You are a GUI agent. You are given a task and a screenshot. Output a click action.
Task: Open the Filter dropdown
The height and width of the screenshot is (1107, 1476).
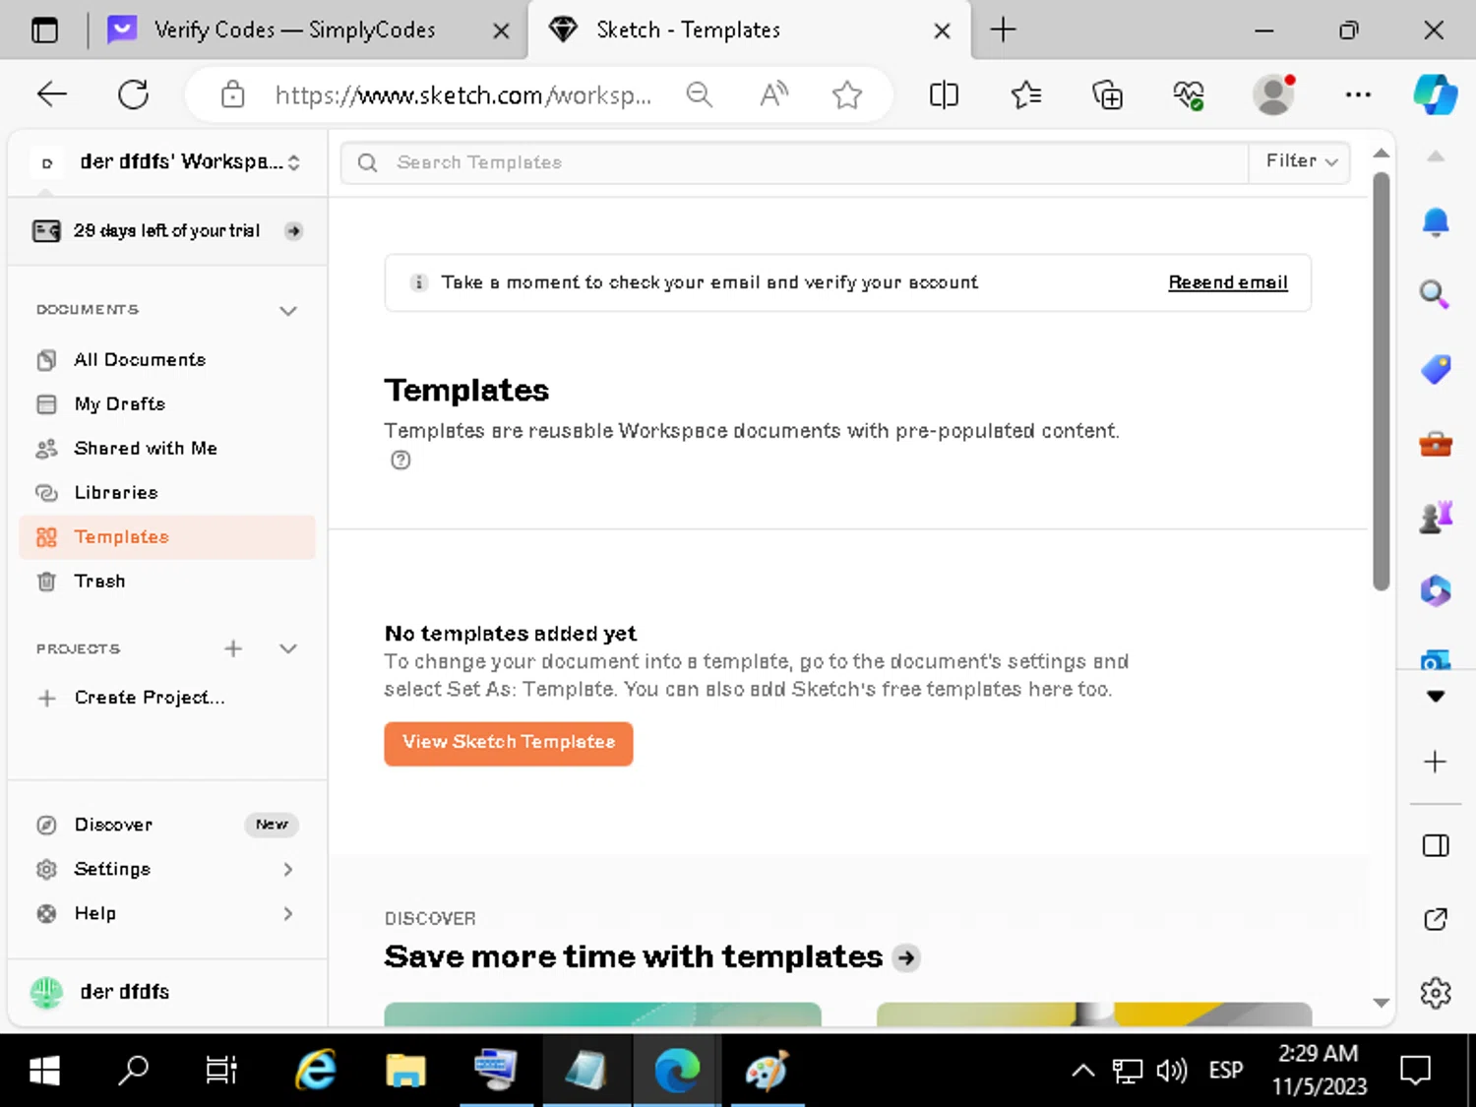[x=1300, y=162]
